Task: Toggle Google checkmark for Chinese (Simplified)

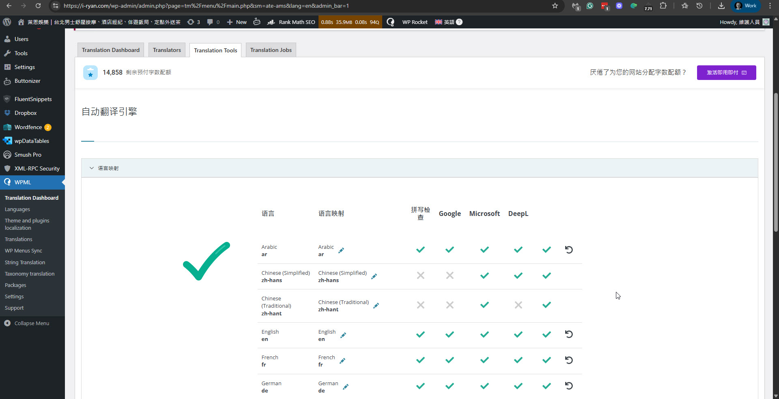Action: click(450, 276)
